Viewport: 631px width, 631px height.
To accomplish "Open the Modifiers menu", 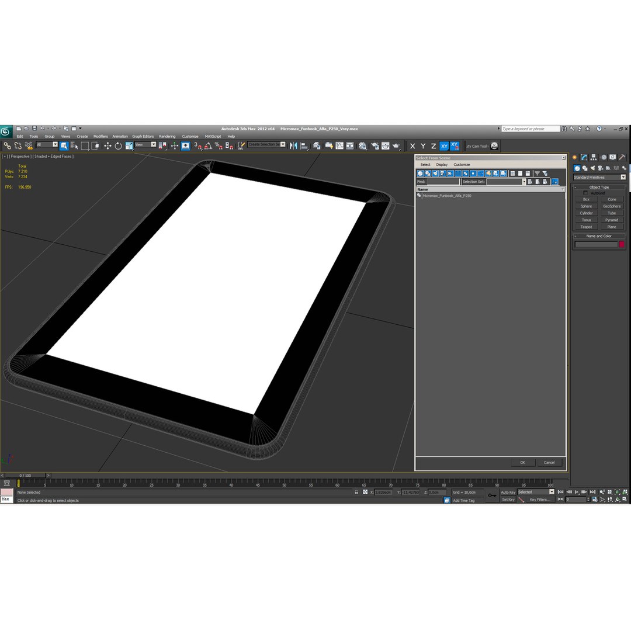I will 100,136.
